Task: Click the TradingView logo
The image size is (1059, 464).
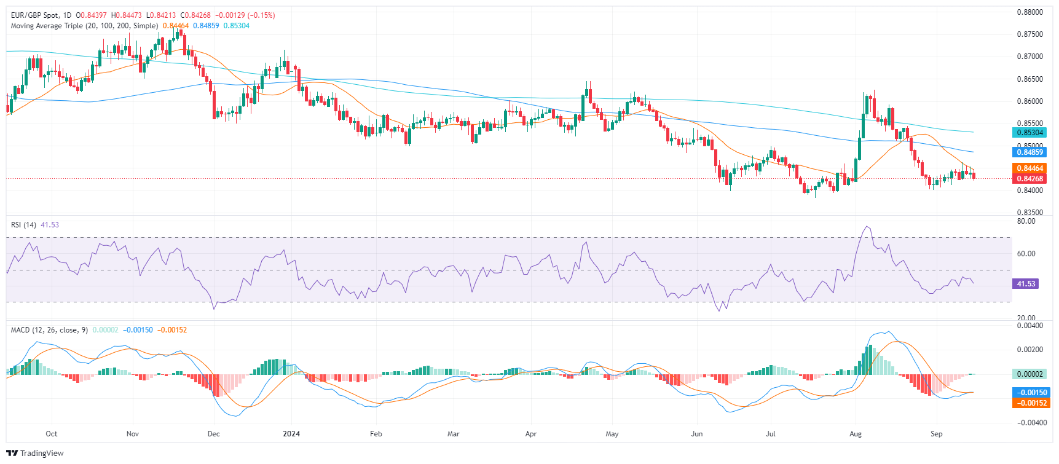Action: (35, 453)
